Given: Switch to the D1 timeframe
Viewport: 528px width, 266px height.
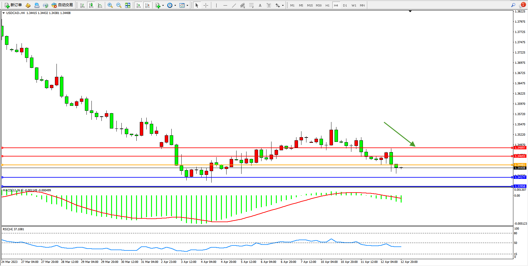Looking at the screenshot, I should [x=345, y=5].
